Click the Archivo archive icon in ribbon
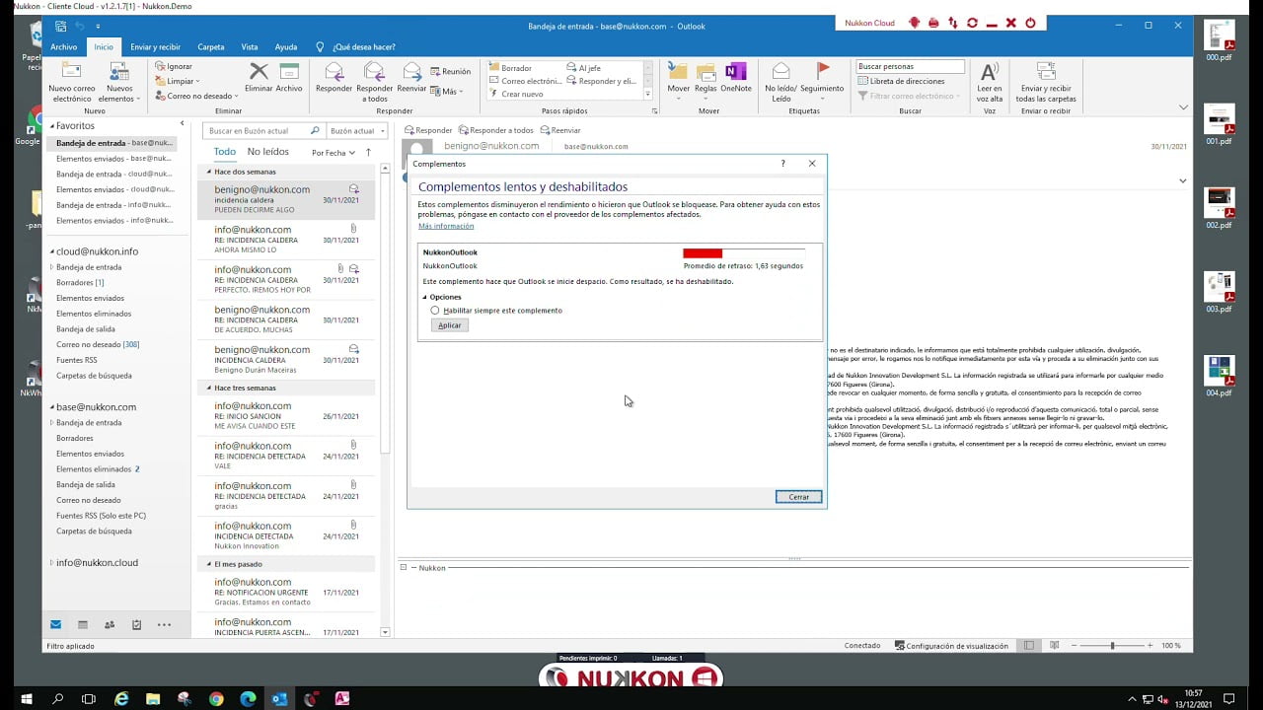Viewport: 1263px width, 710px height. 289,71
